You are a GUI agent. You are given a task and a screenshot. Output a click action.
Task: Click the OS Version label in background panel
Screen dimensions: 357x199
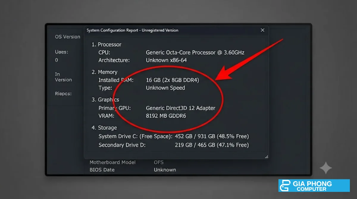tap(68, 37)
